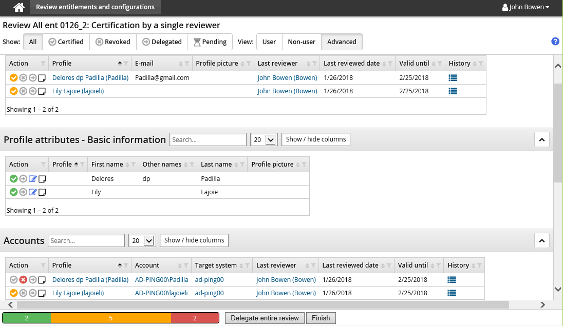Viewport: 563px width, 326px height.
Task: Open John Bowen user menu
Action: (x=526, y=7)
